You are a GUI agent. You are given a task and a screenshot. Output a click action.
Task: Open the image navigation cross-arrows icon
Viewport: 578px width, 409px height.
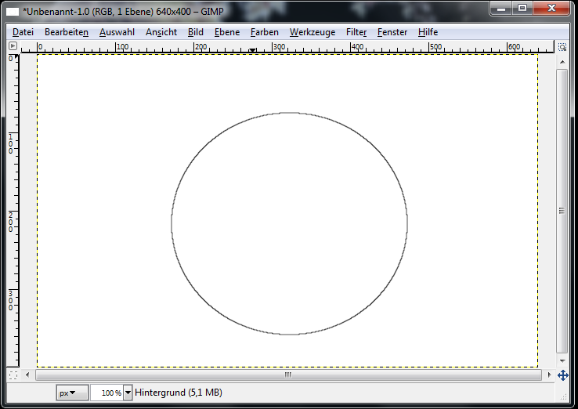(x=562, y=375)
